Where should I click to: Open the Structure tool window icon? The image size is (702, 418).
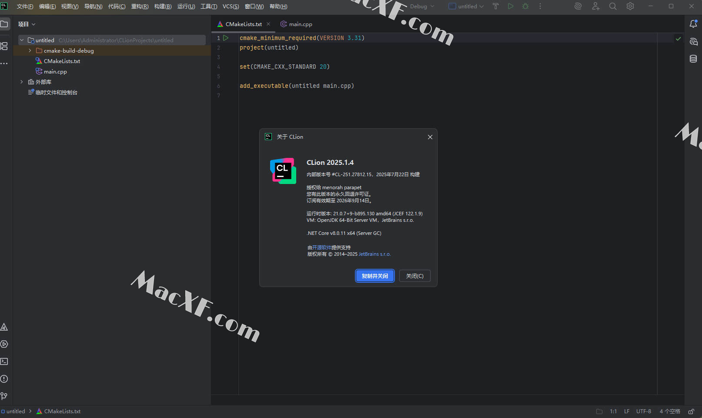coord(4,46)
